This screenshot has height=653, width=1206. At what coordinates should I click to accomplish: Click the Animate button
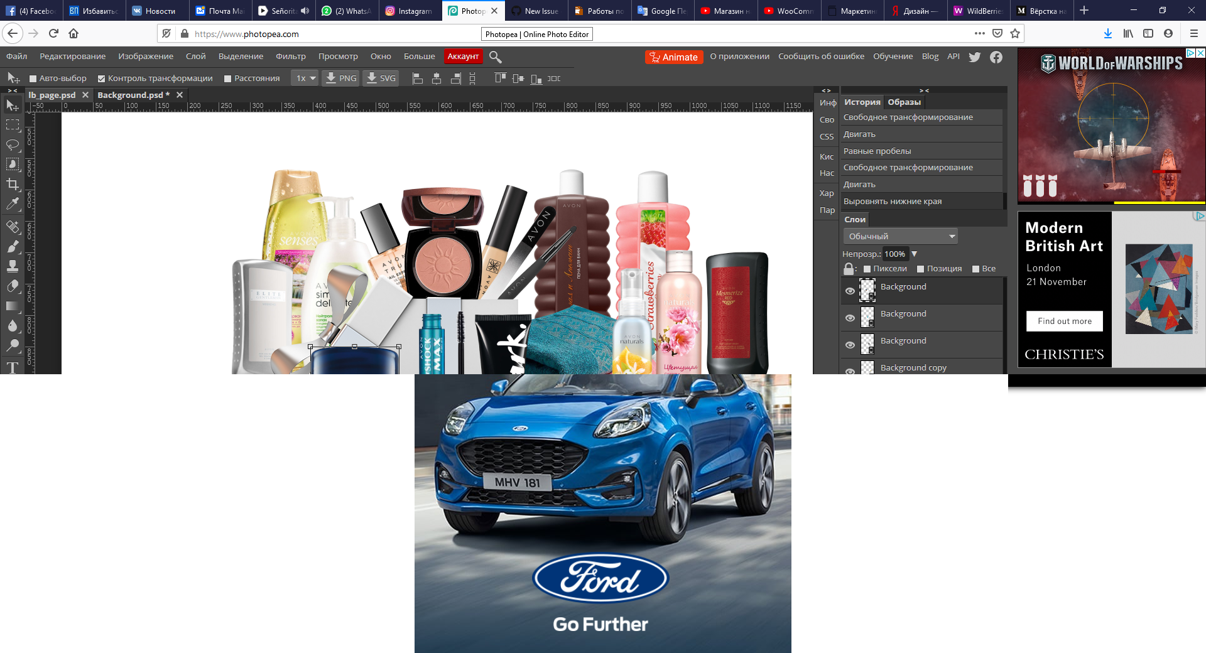(x=674, y=57)
